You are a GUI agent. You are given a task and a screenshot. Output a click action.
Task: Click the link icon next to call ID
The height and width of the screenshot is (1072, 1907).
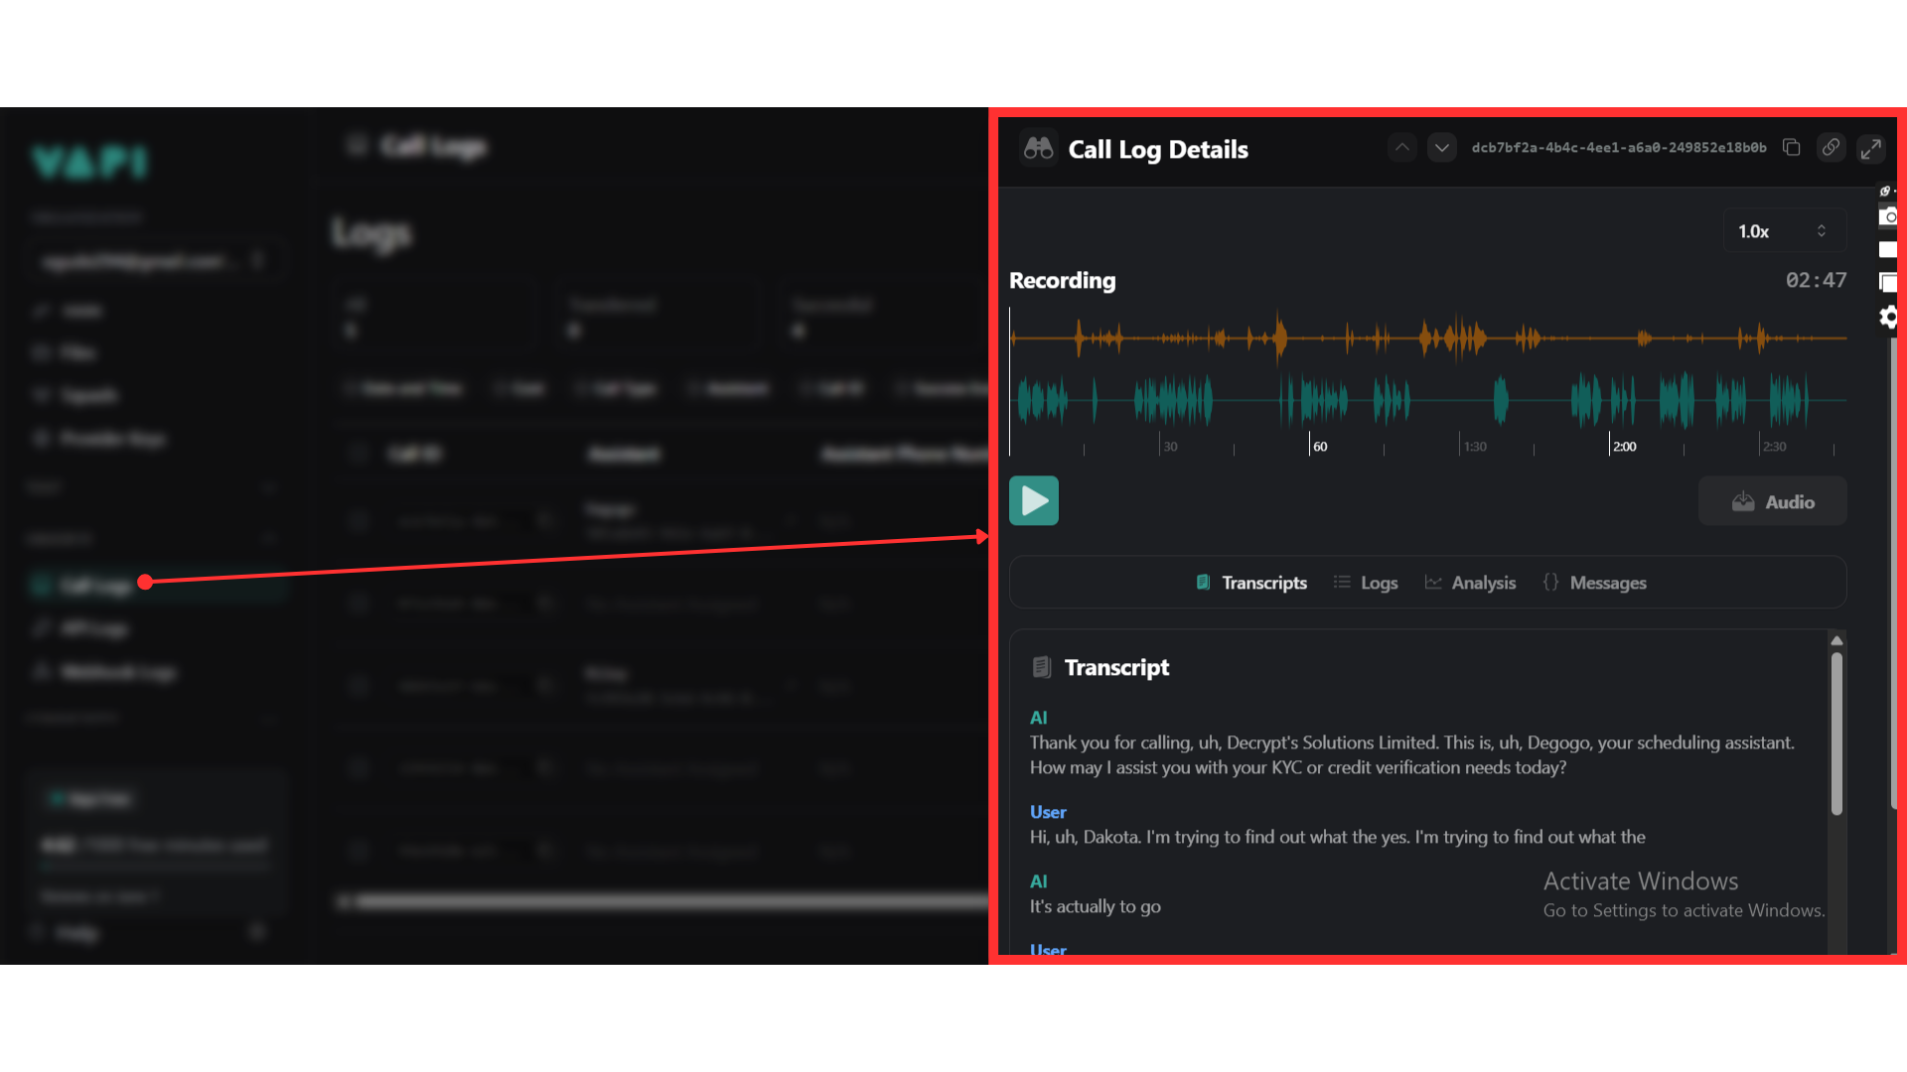(x=1831, y=148)
